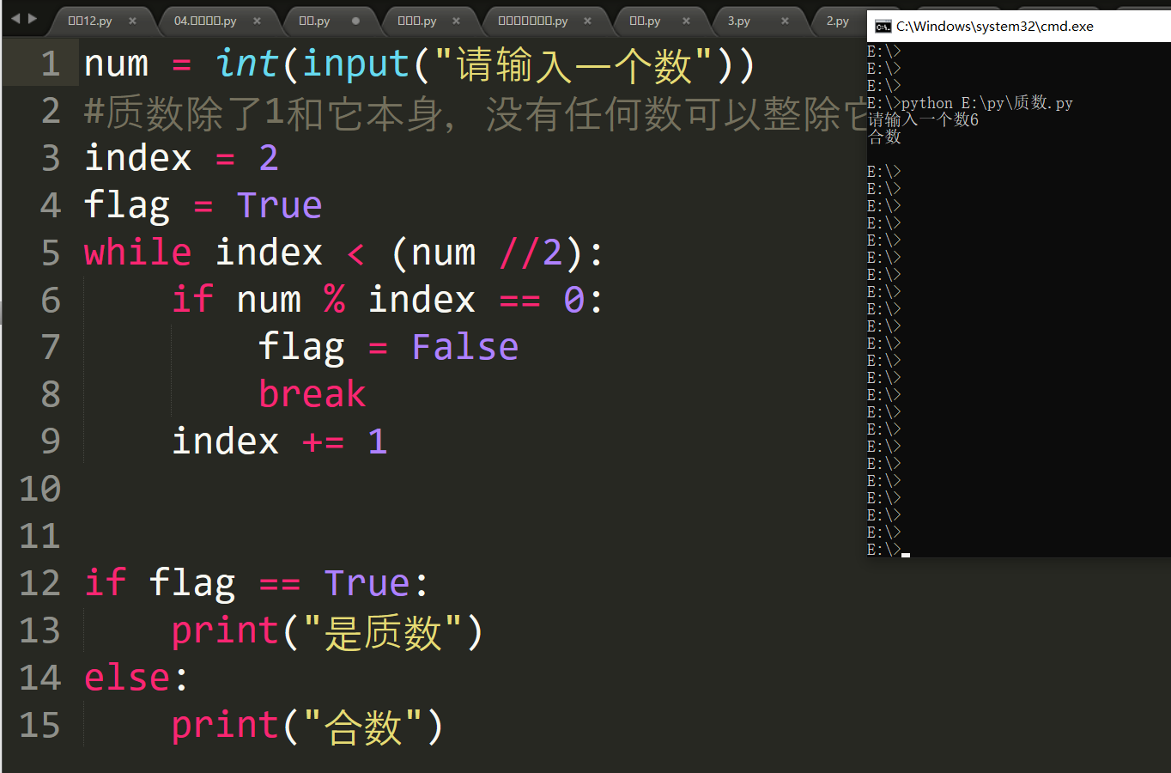
Task: Click the "while" keyword on line 5
Action: (137, 253)
